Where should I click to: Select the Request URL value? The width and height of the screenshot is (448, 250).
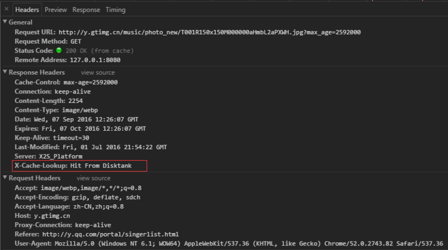point(209,32)
